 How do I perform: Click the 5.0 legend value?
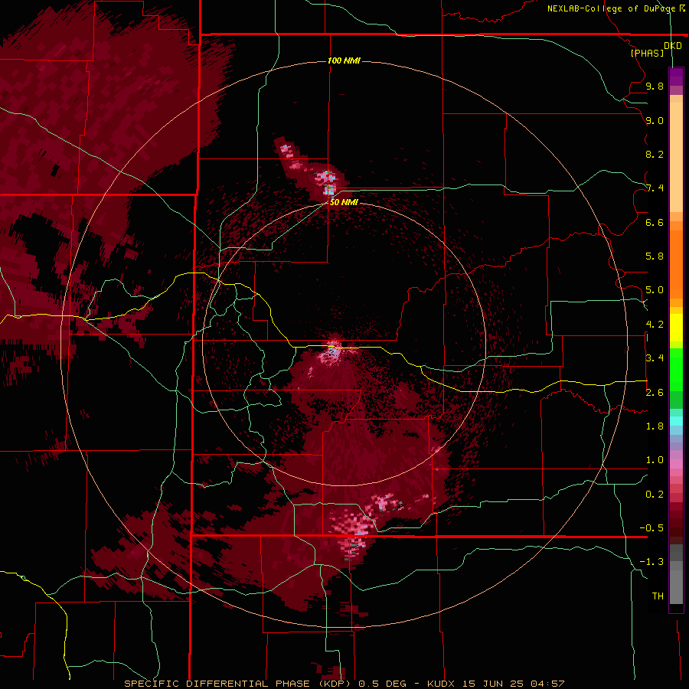coord(655,290)
